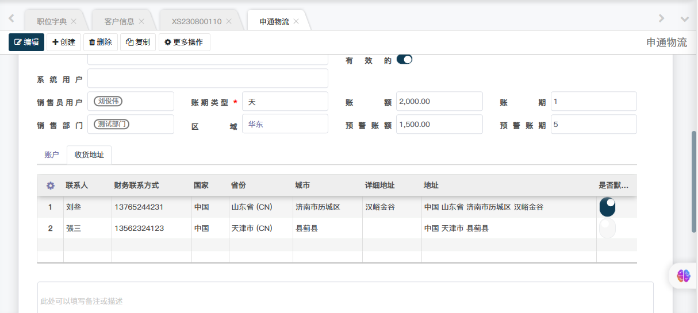Open the 更多操作 menu
Image resolution: width=698 pixels, height=313 pixels.
pos(185,42)
